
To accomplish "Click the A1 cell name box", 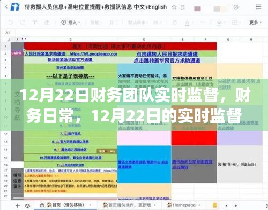I will pyautogui.click(x=8, y=33).
